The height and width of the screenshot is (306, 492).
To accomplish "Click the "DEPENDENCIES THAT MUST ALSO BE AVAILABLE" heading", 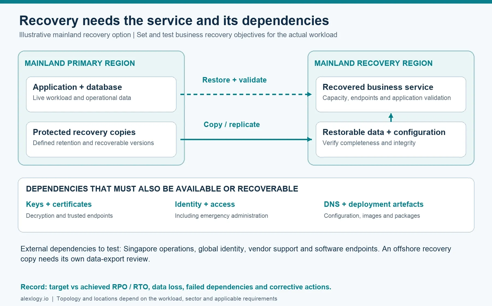I will [162, 189].
